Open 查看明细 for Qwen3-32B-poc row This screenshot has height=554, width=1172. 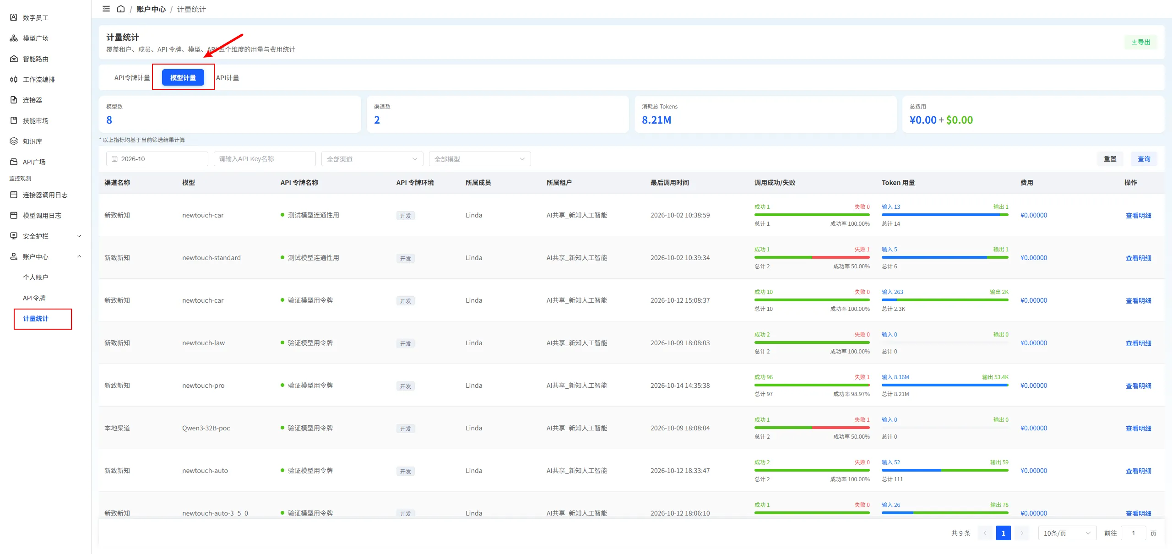1138,428
